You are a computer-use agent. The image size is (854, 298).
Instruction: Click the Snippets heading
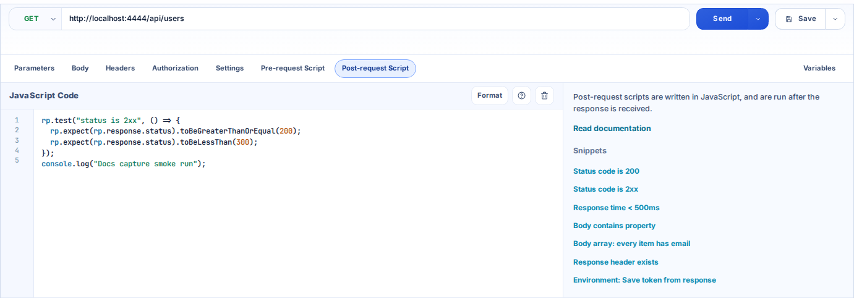[x=590, y=150]
